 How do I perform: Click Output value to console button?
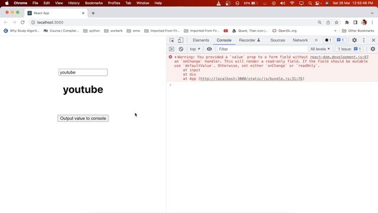pyautogui.click(x=83, y=118)
